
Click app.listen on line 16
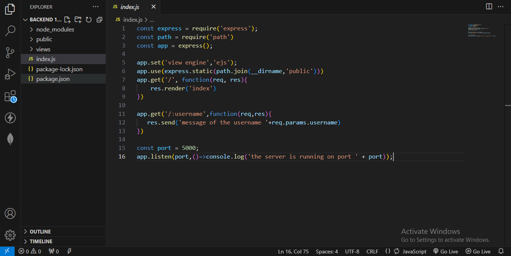tap(154, 156)
